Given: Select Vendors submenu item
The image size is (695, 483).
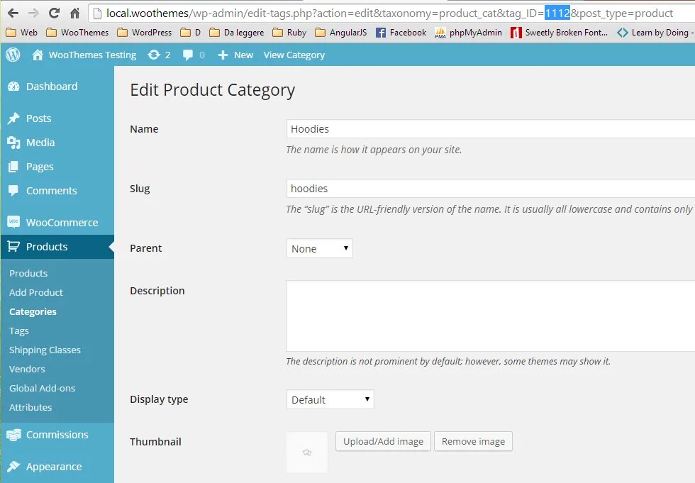Looking at the screenshot, I should coord(27,369).
